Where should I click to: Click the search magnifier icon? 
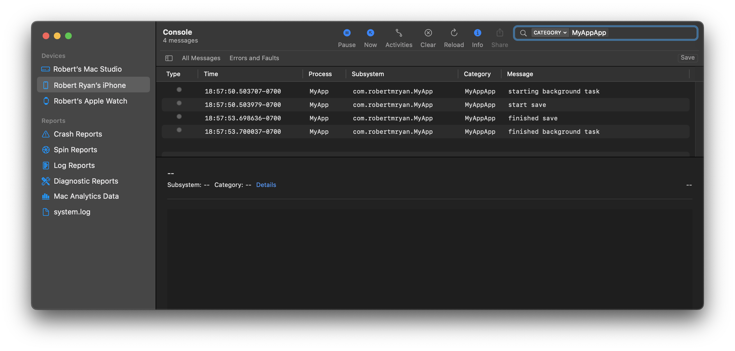point(523,33)
